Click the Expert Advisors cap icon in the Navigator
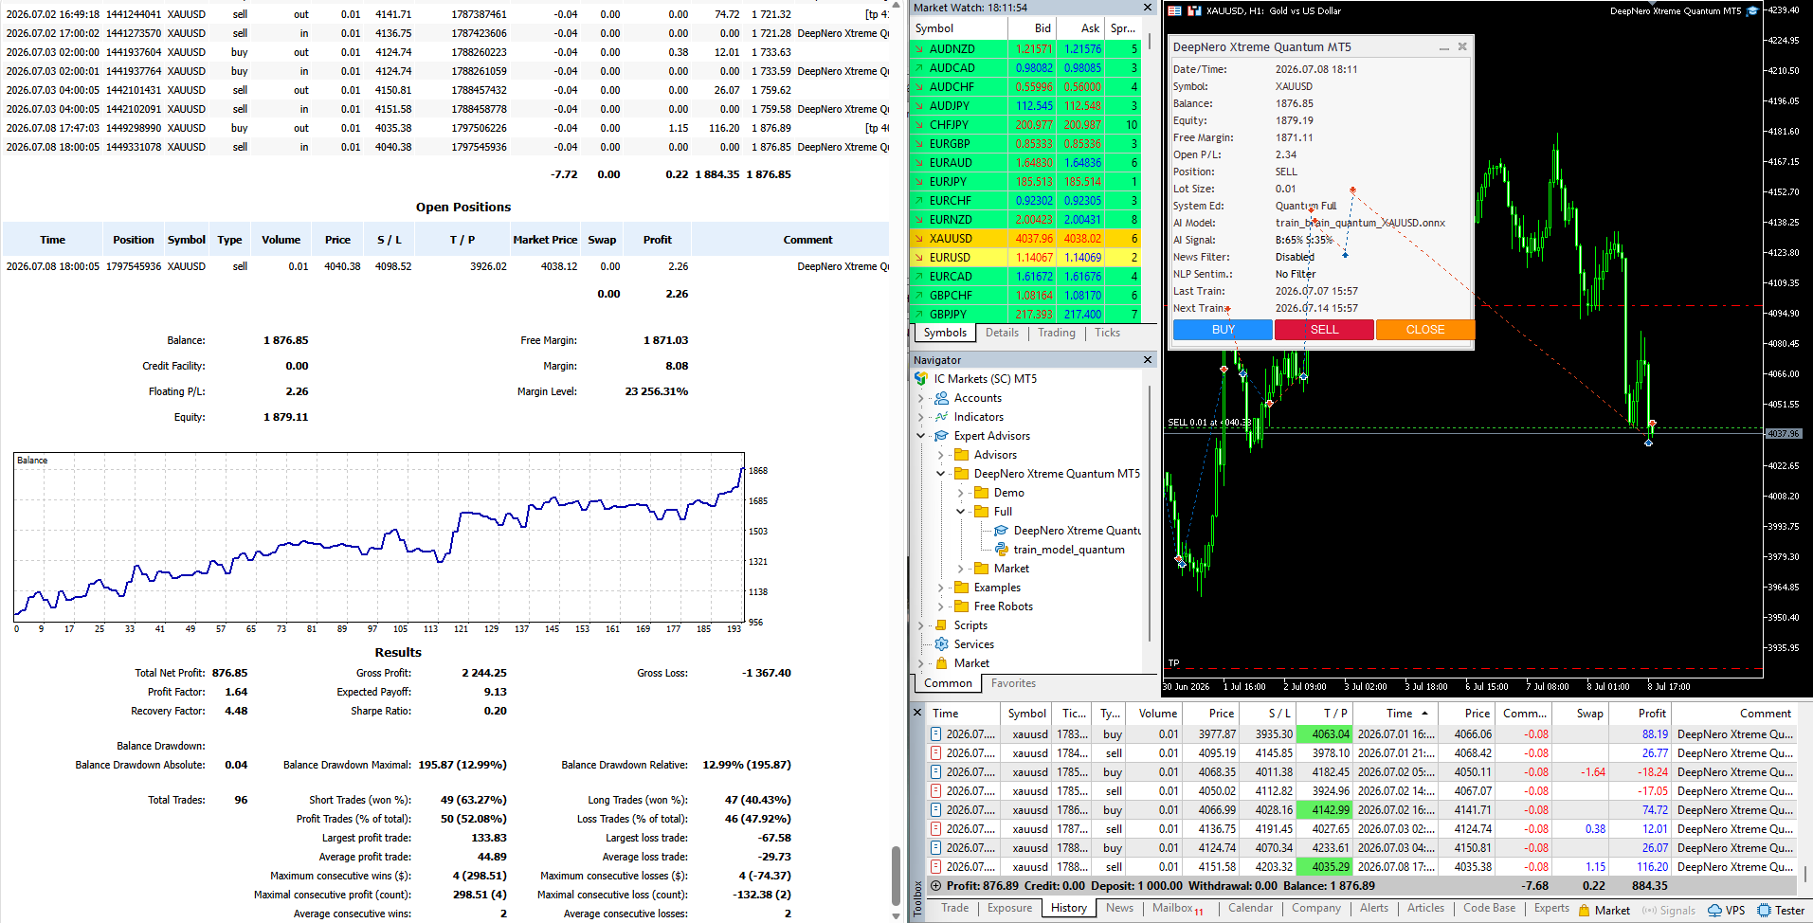Screen dimensions: 1813x923 pos(941,436)
